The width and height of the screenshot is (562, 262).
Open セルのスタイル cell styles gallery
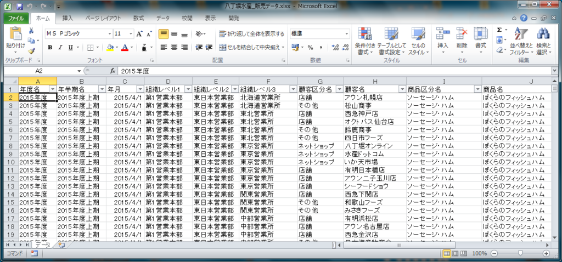tap(418, 41)
